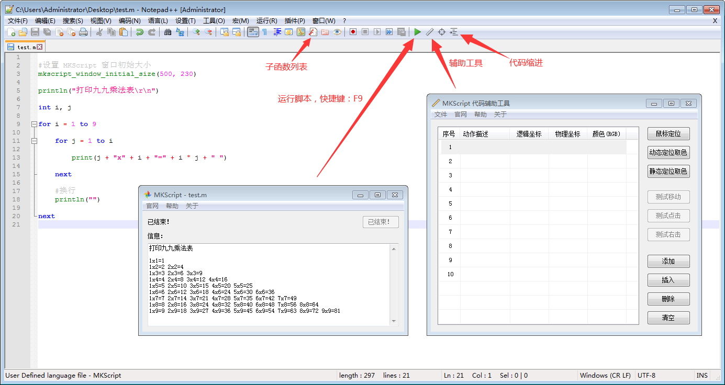
Task: Click the Save recorded macro icon
Action: pyautogui.click(x=401, y=32)
